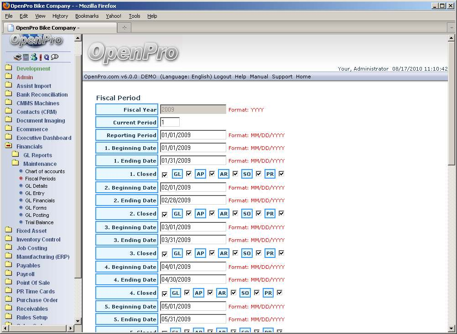Click the Current Period input field

point(170,122)
